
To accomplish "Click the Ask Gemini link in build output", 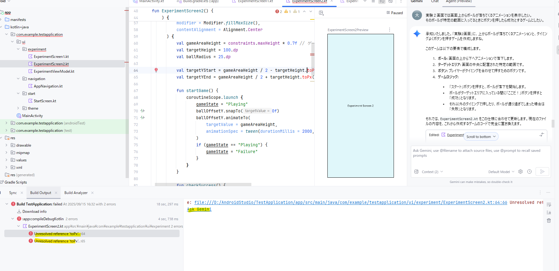I will point(199,209).
